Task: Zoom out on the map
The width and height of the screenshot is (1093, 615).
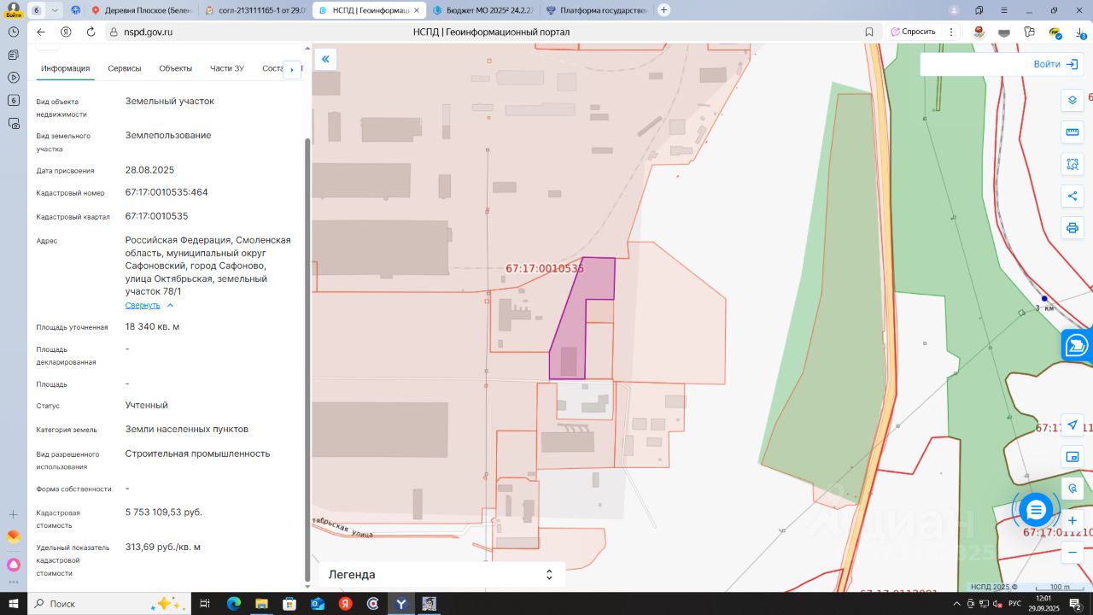Action: pyautogui.click(x=1073, y=553)
